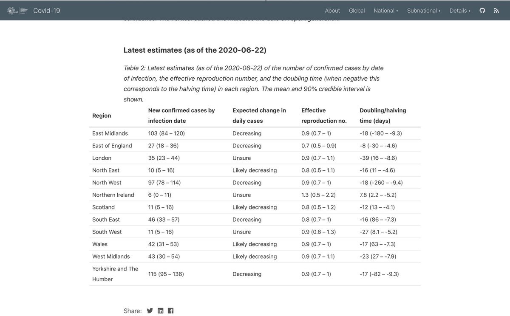Expand the Details dropdown menu
Screen dimensions: 510x316
pos(460,11)
